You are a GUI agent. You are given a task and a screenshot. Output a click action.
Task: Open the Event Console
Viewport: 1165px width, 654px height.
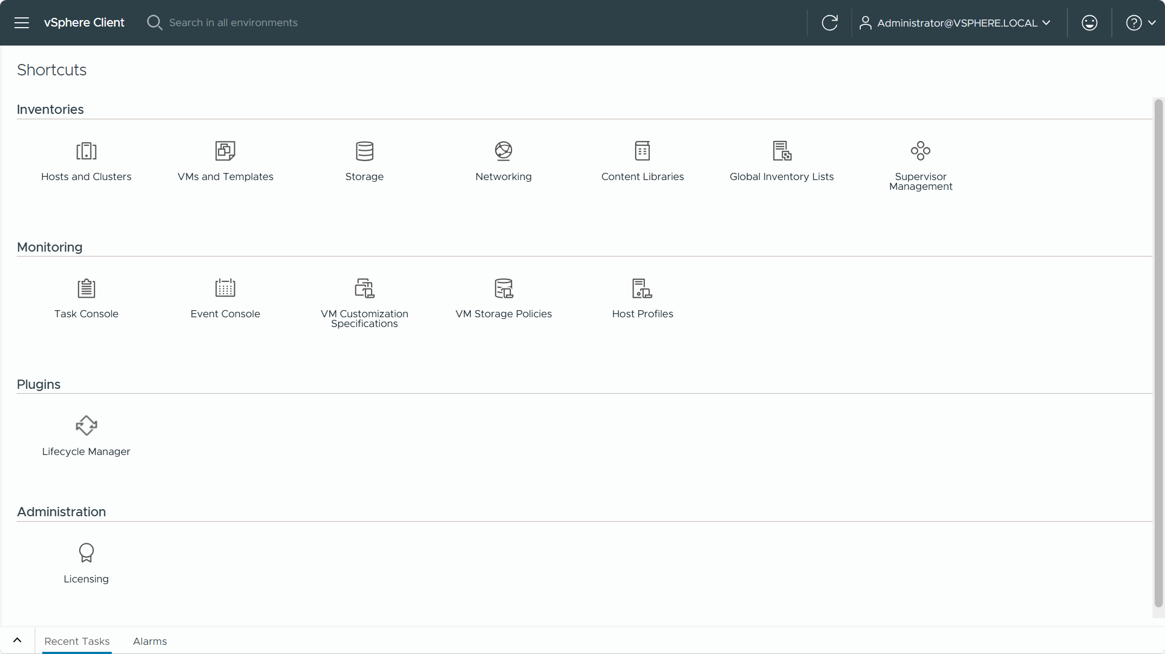(225, 298)
